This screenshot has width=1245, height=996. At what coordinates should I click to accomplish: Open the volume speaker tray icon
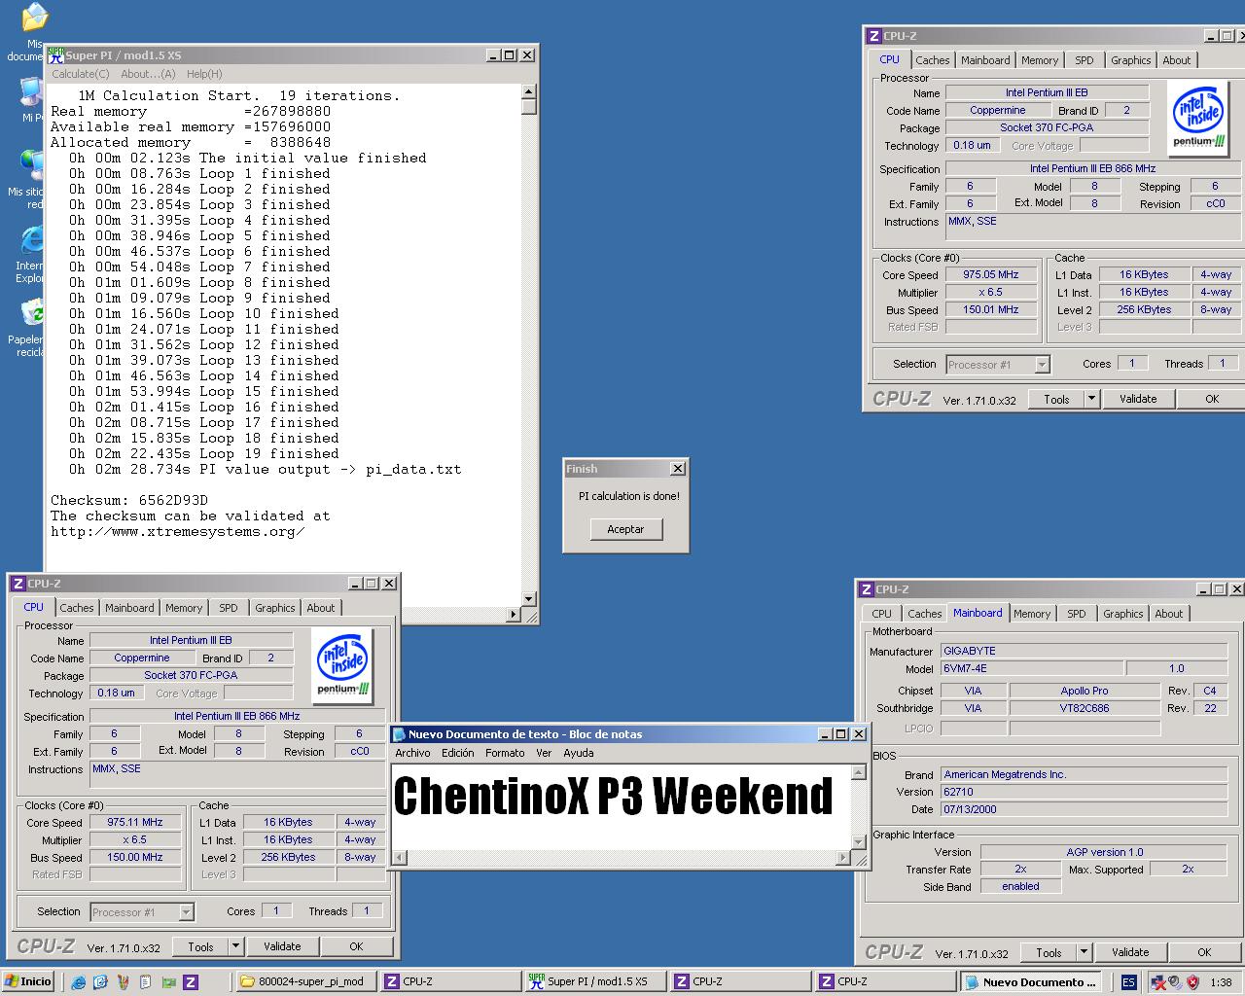[x=1175, y=982]
